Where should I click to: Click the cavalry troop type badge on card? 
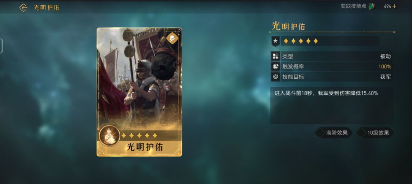coord(172,38)
